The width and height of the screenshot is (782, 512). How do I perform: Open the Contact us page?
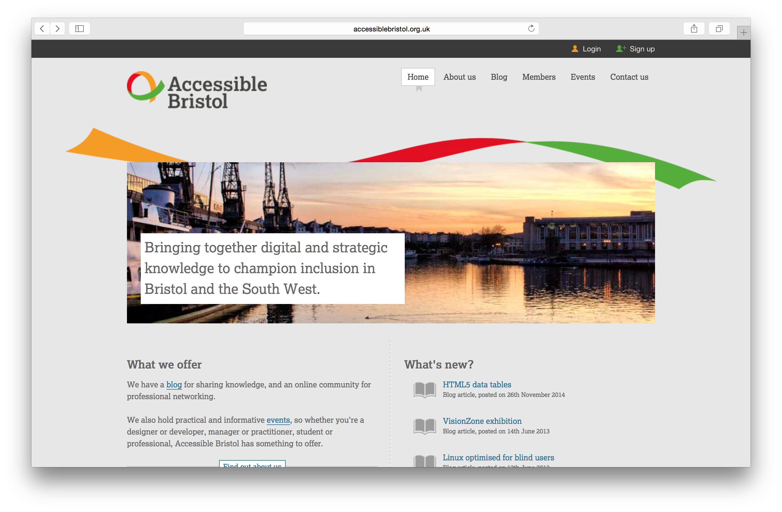(x=629, y=77)
